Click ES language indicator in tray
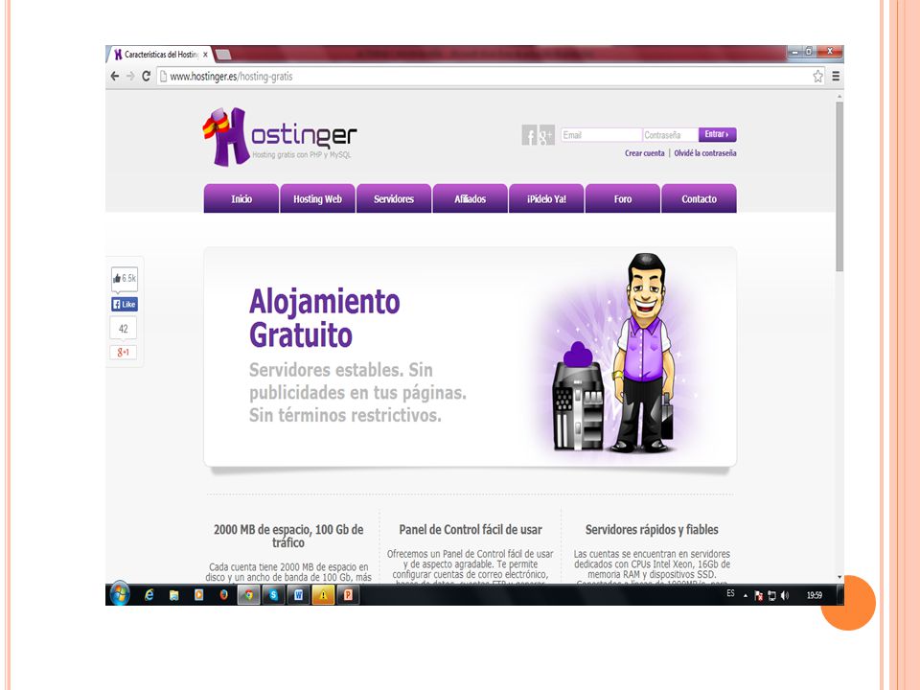The width and height of the screenshot is (920, 690). 730,593
